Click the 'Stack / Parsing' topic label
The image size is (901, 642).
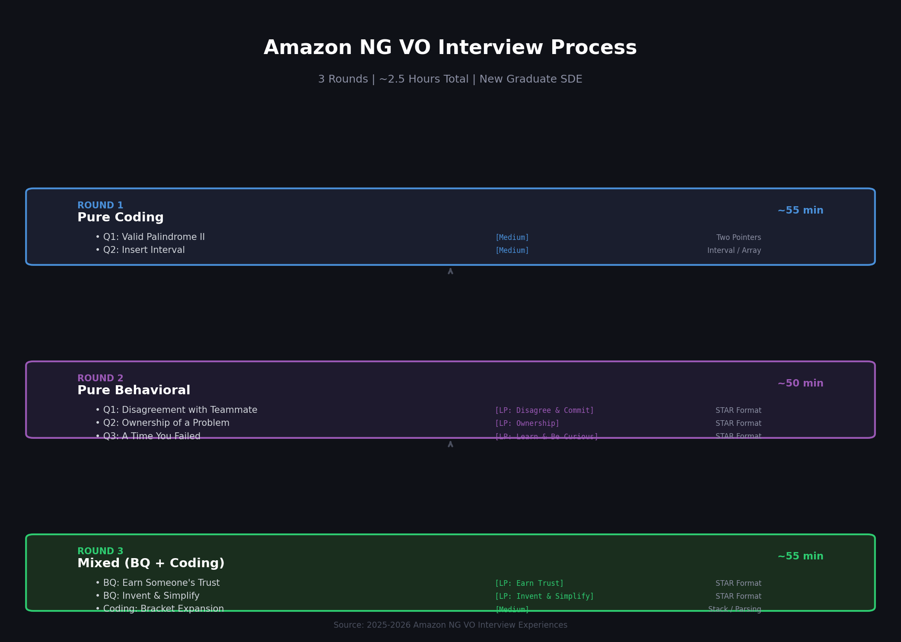[x=735, y=609]
